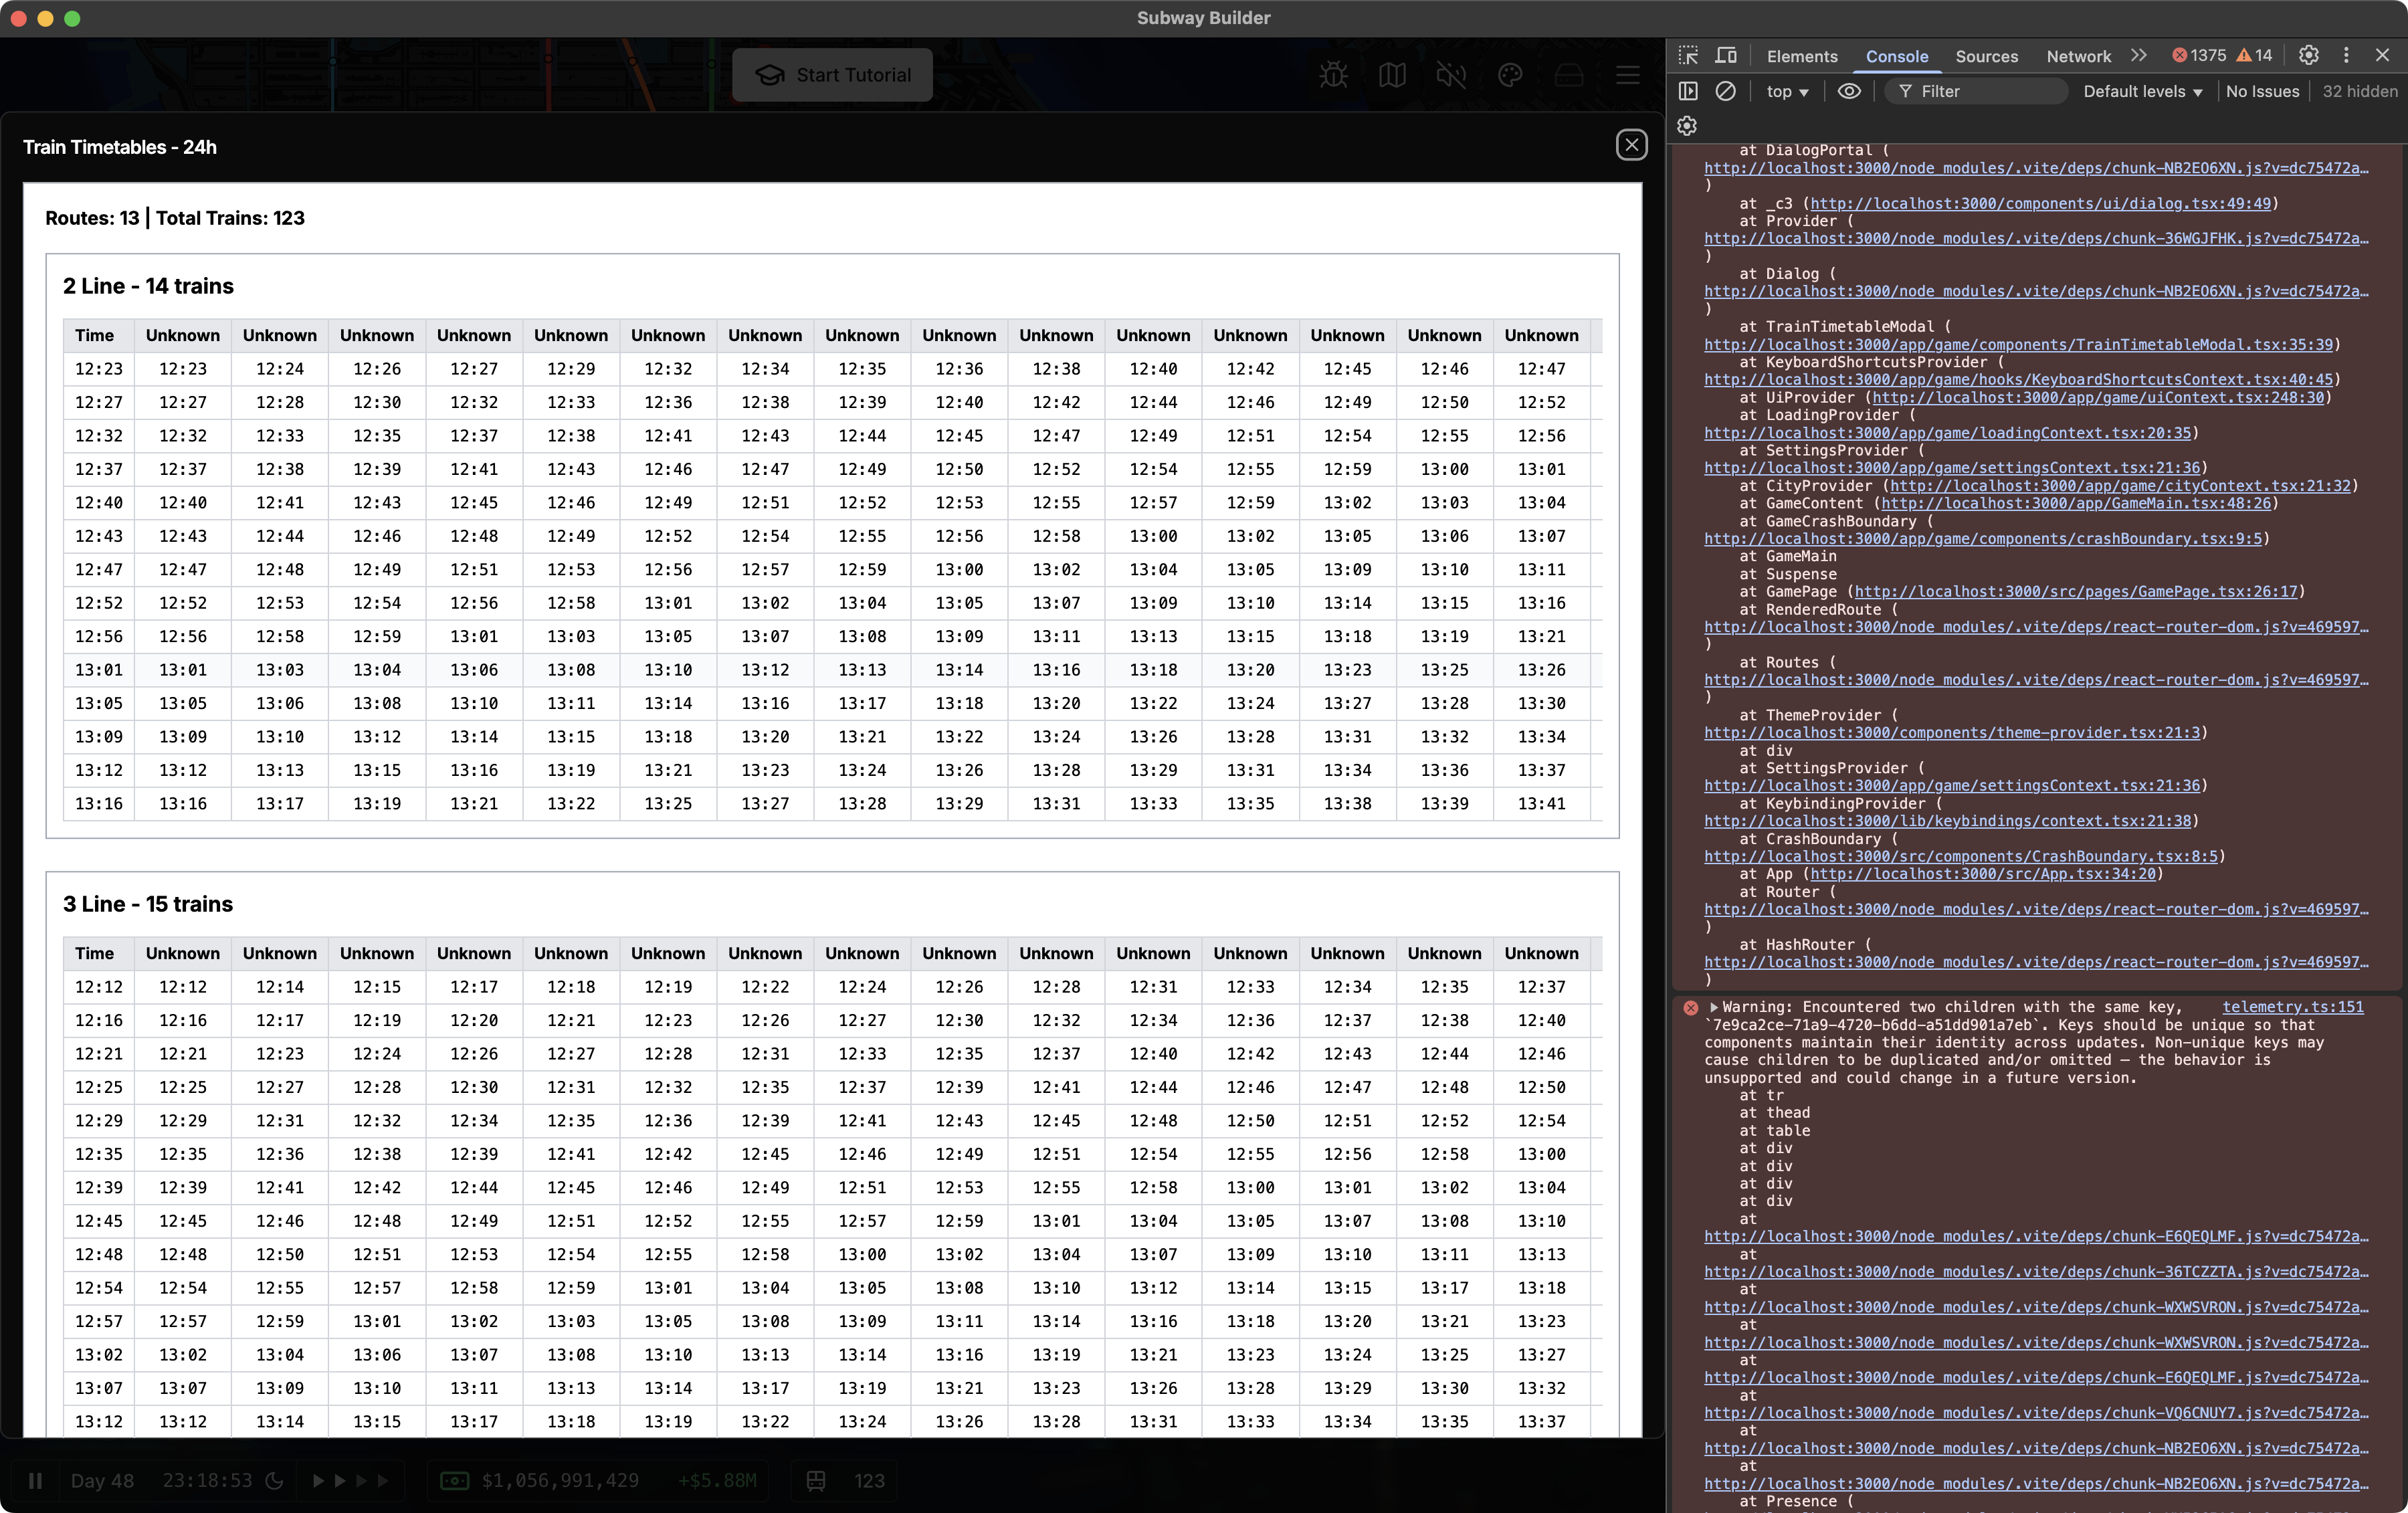2408x1513 pixels.
Task: Open the hamburger menu
Action: [1627, 75]
